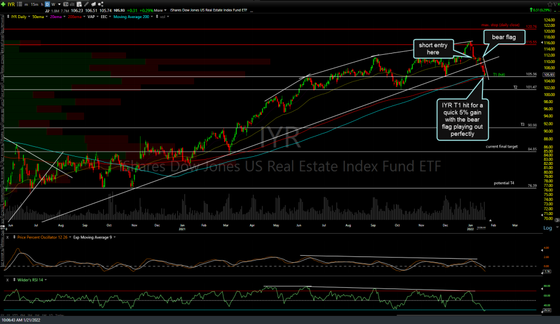Open dropdown arrow next to Wilder's RSI 14

45,280
